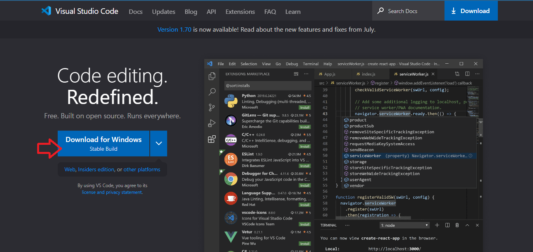The image size is (533, 252).
Task: Open the other platforms link
Action: [x=142, y=169]
